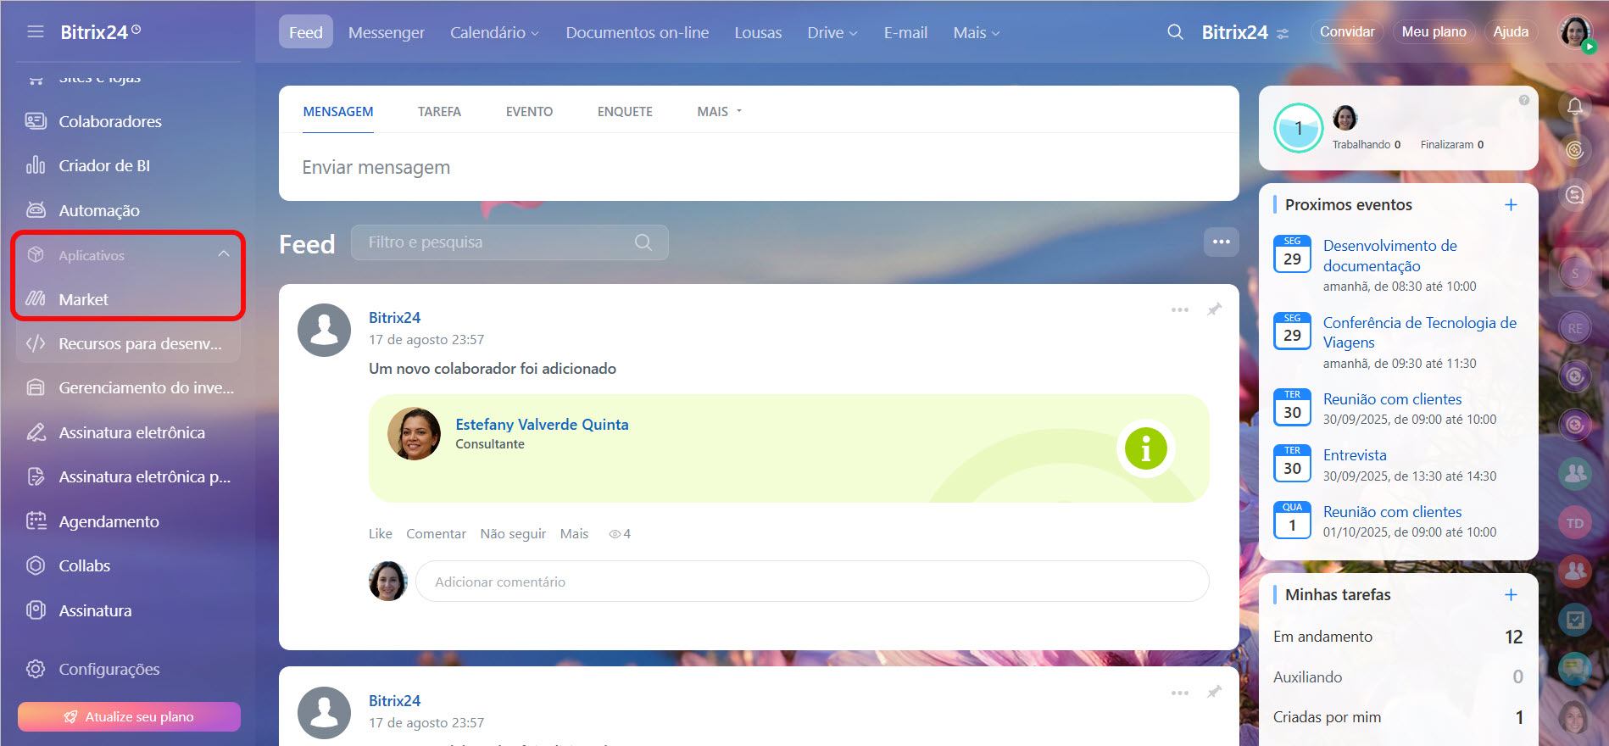Open the Messenger menu item
The image size is (1609, 746).
tap(386, 33)
